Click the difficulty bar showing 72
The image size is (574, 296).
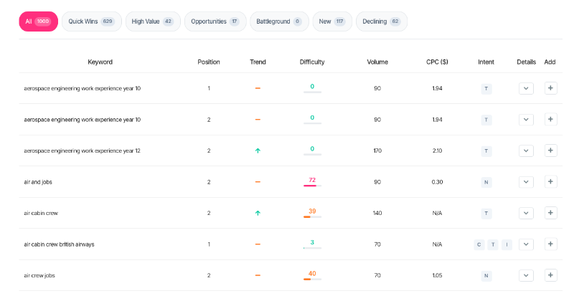coord(312,186)
